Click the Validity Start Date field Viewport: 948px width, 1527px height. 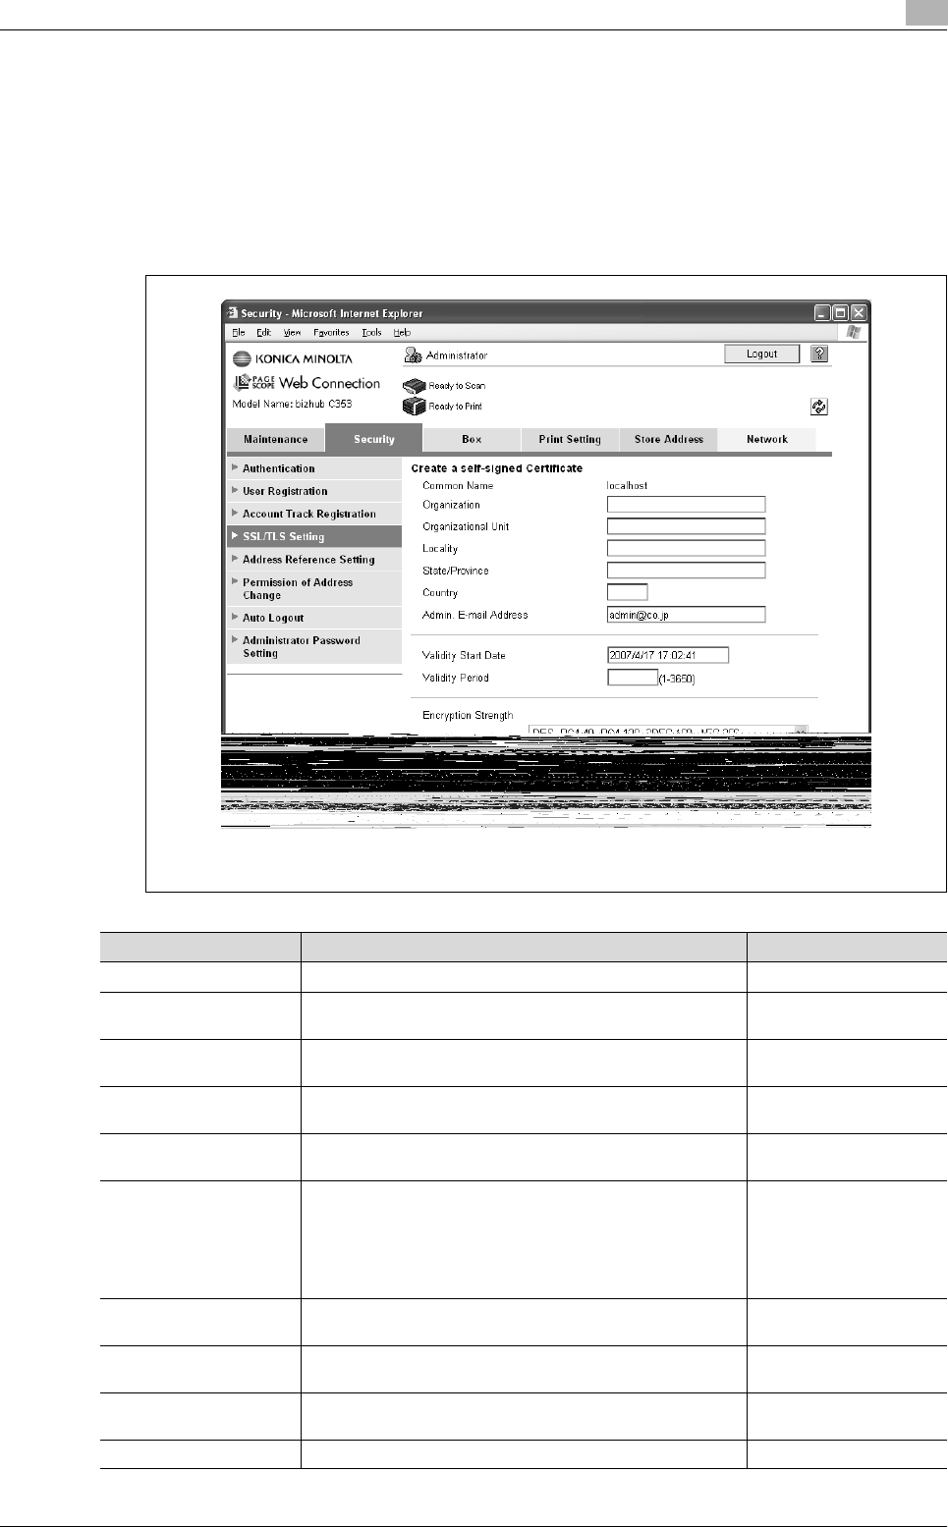click(668, 655)
